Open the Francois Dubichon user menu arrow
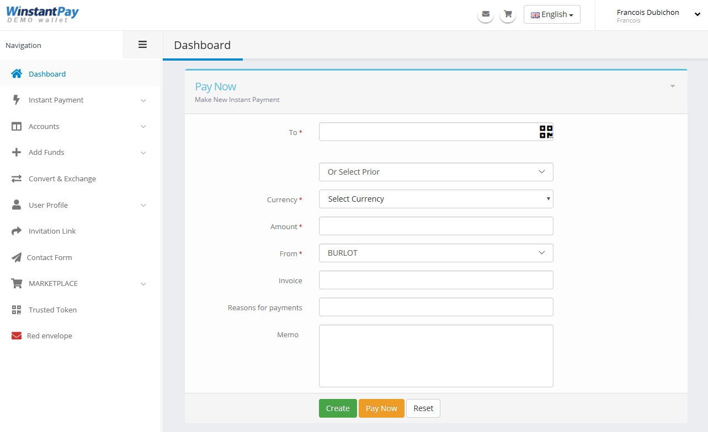Viewport: 708px width, 432px height. [x=698, y=15]
